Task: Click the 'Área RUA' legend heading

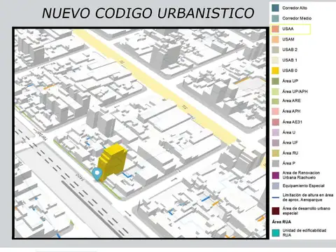Action: [x=281, y=222]
